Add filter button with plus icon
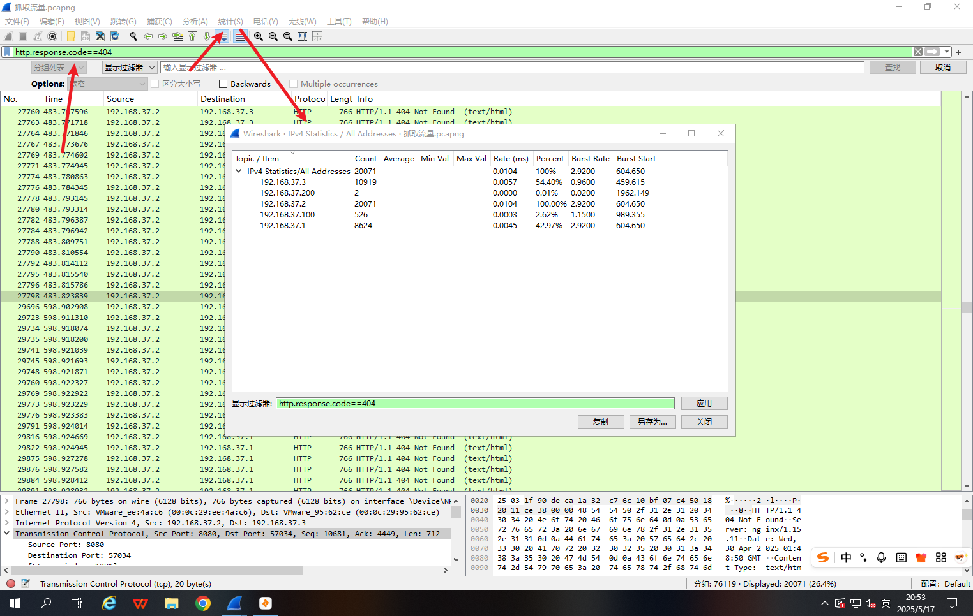The height and width of the screenshot is (616, 973). click(958, 52)
